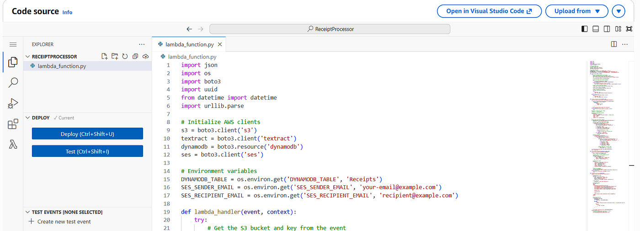Select the Explorer files icon in activity bar

[13, 62]
